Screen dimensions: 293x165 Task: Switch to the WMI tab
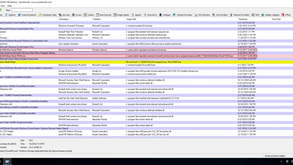(256, 15)
